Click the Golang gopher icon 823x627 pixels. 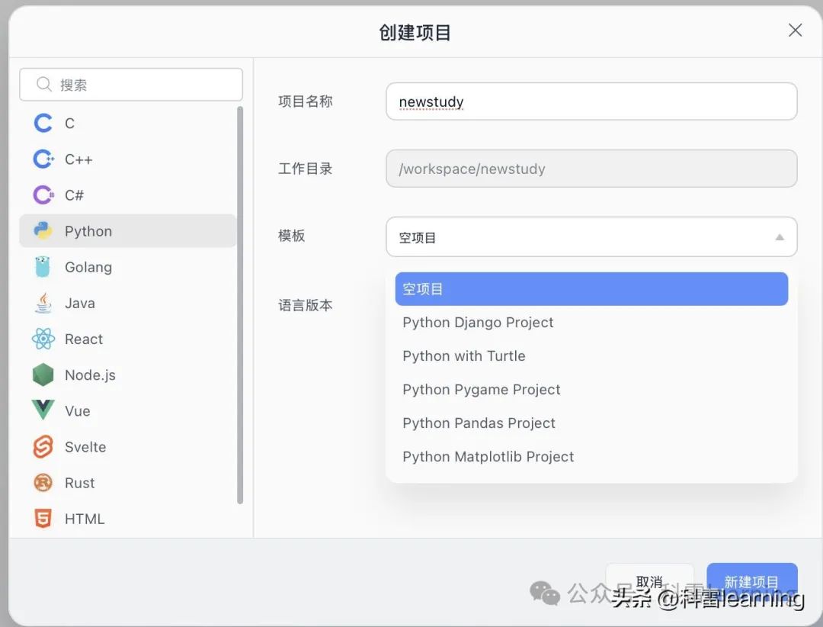(x=43, y=267)
